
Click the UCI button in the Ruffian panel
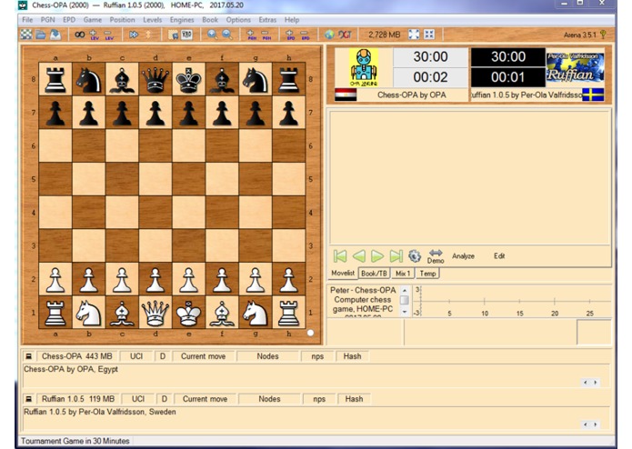tap(138, 399)
